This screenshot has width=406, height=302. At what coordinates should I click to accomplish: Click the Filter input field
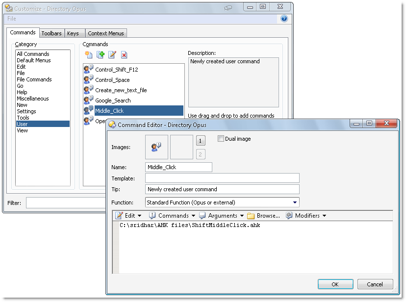[x=66, y=203]
